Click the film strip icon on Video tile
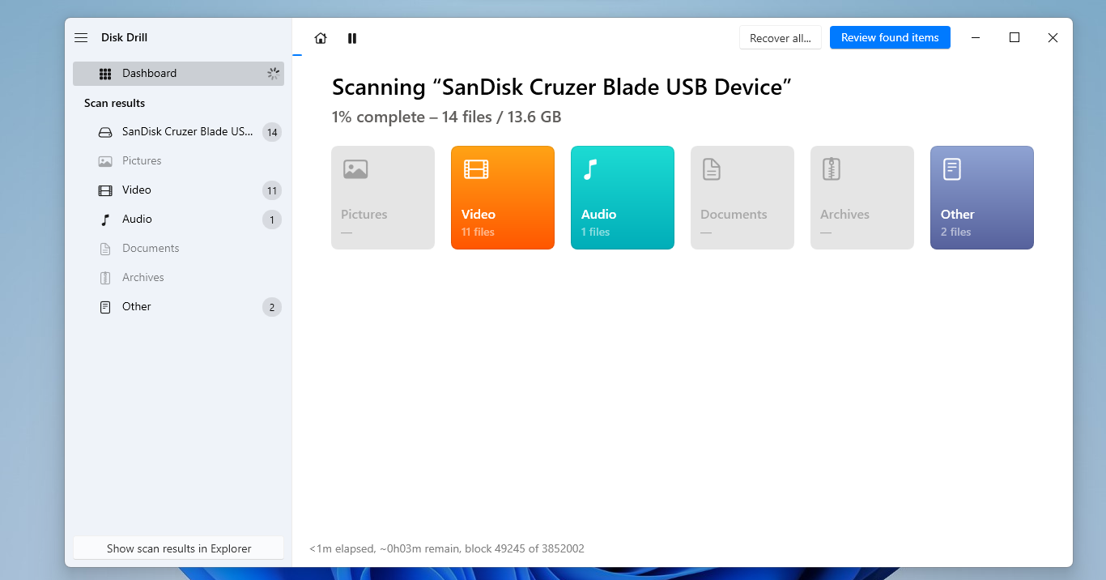The image size is (1106, 580). (475, 169)
